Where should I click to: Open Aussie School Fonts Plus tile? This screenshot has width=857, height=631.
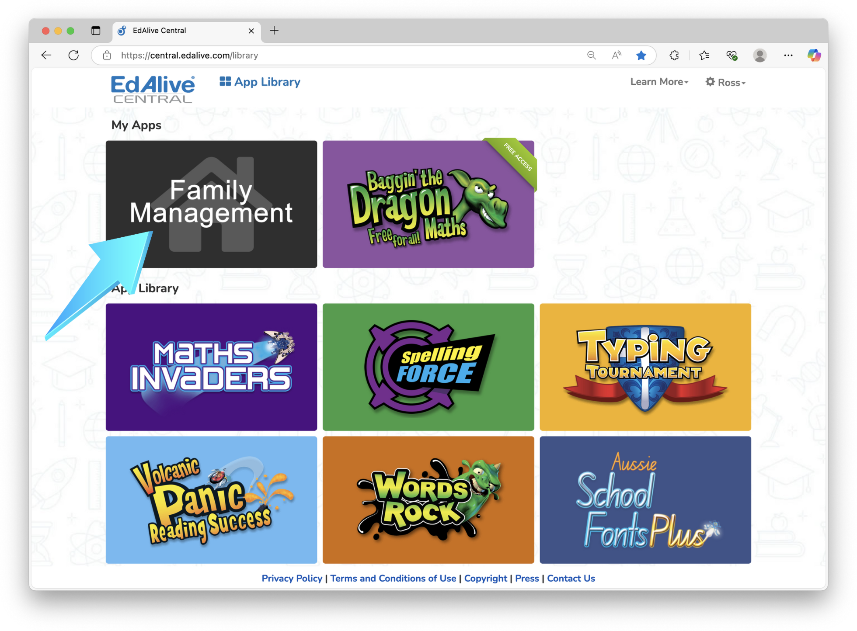[x=645, y=500]
